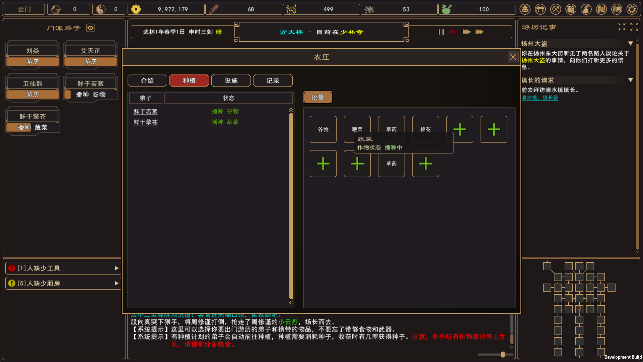Open the world map icon
This screenshot has width=643, height=362.
pos(571,9)
